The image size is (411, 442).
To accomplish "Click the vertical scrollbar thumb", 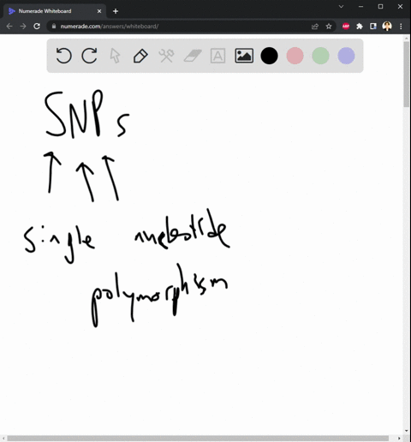I will 407,75.
